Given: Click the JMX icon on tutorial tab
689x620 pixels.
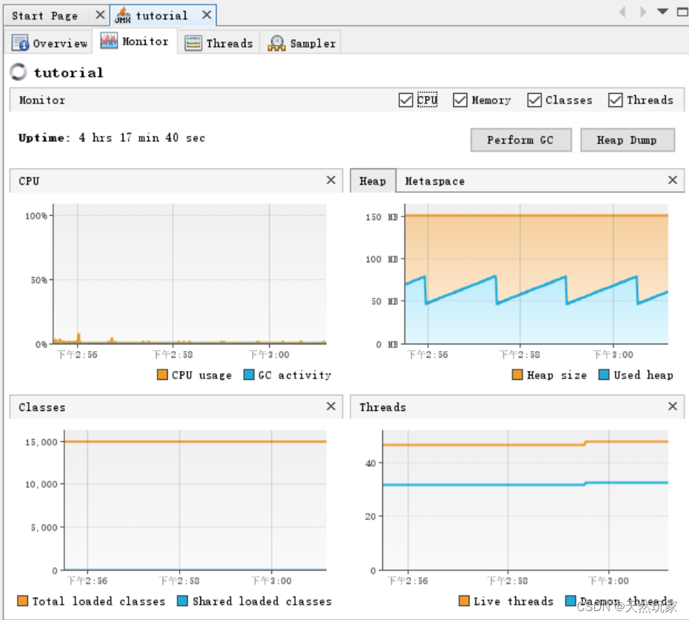Looking at the screenshot, I should tap(123, 16).
